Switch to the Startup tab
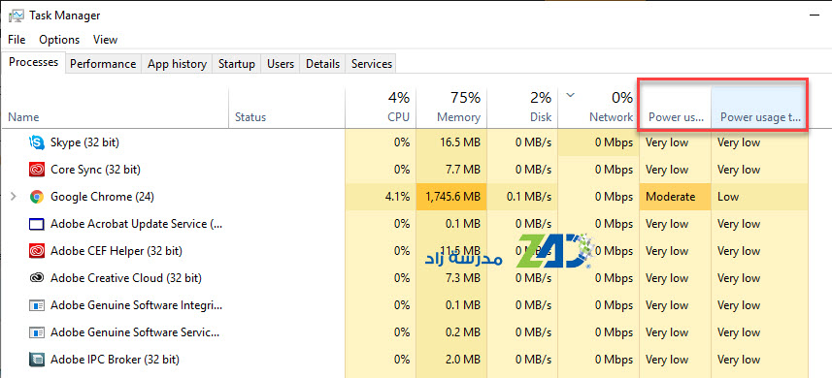 [x=237, y=64]
